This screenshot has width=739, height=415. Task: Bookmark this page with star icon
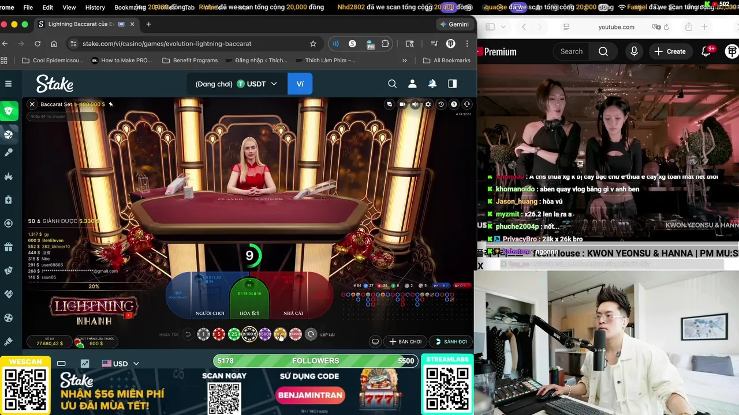(313, 44)
